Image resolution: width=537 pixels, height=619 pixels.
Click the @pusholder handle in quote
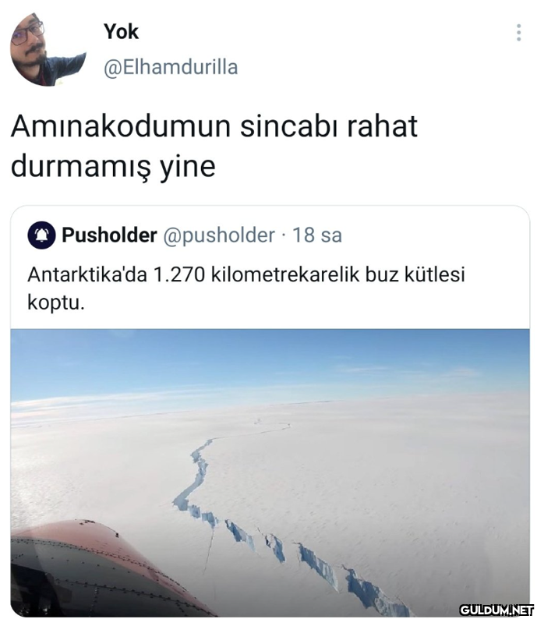coord(219,235)
